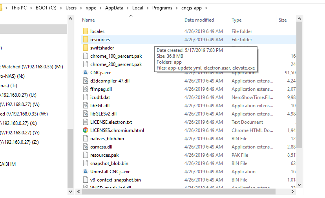Click PAK File type of resources.pak
Viewport: 325px width, 198px height.
pyautogui.click(x=240, y=155)
